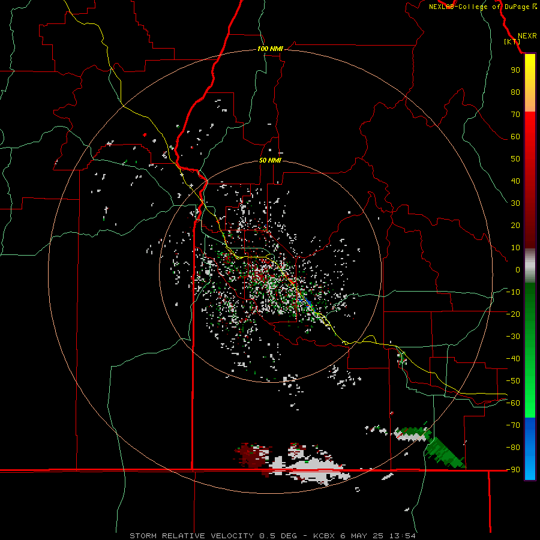Click the -40 value on velocity scale
The image size is (540, 540).
point(513,359)
